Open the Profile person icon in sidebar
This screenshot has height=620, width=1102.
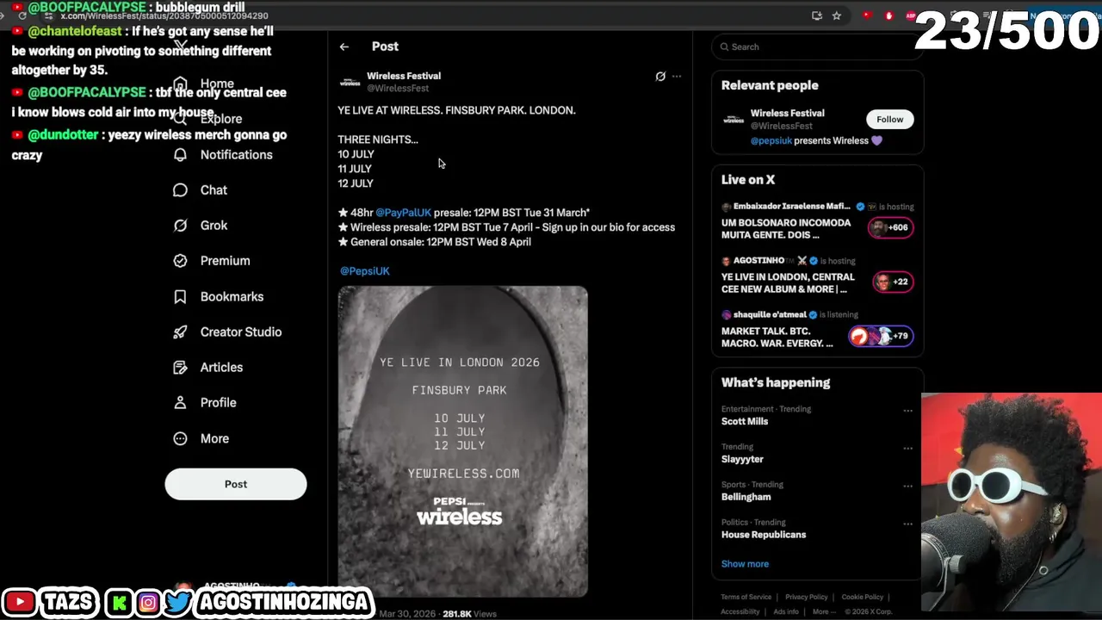click(180, 403)
